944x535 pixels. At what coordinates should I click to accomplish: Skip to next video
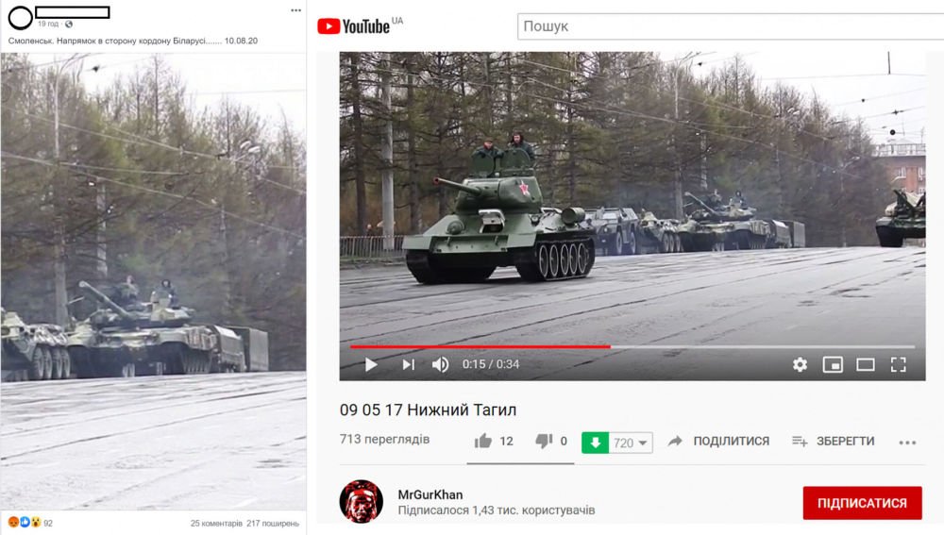408,365
